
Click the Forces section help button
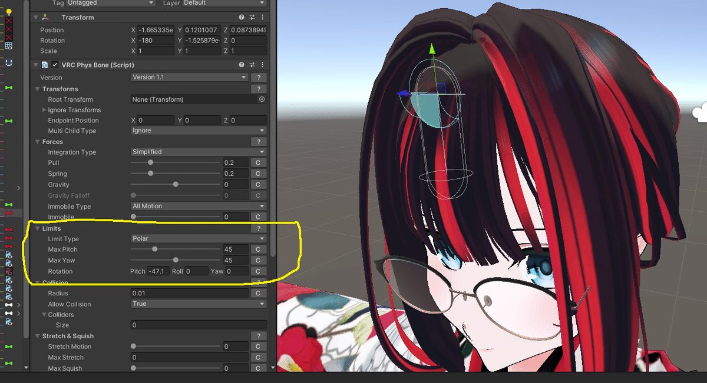coord(258,141)
